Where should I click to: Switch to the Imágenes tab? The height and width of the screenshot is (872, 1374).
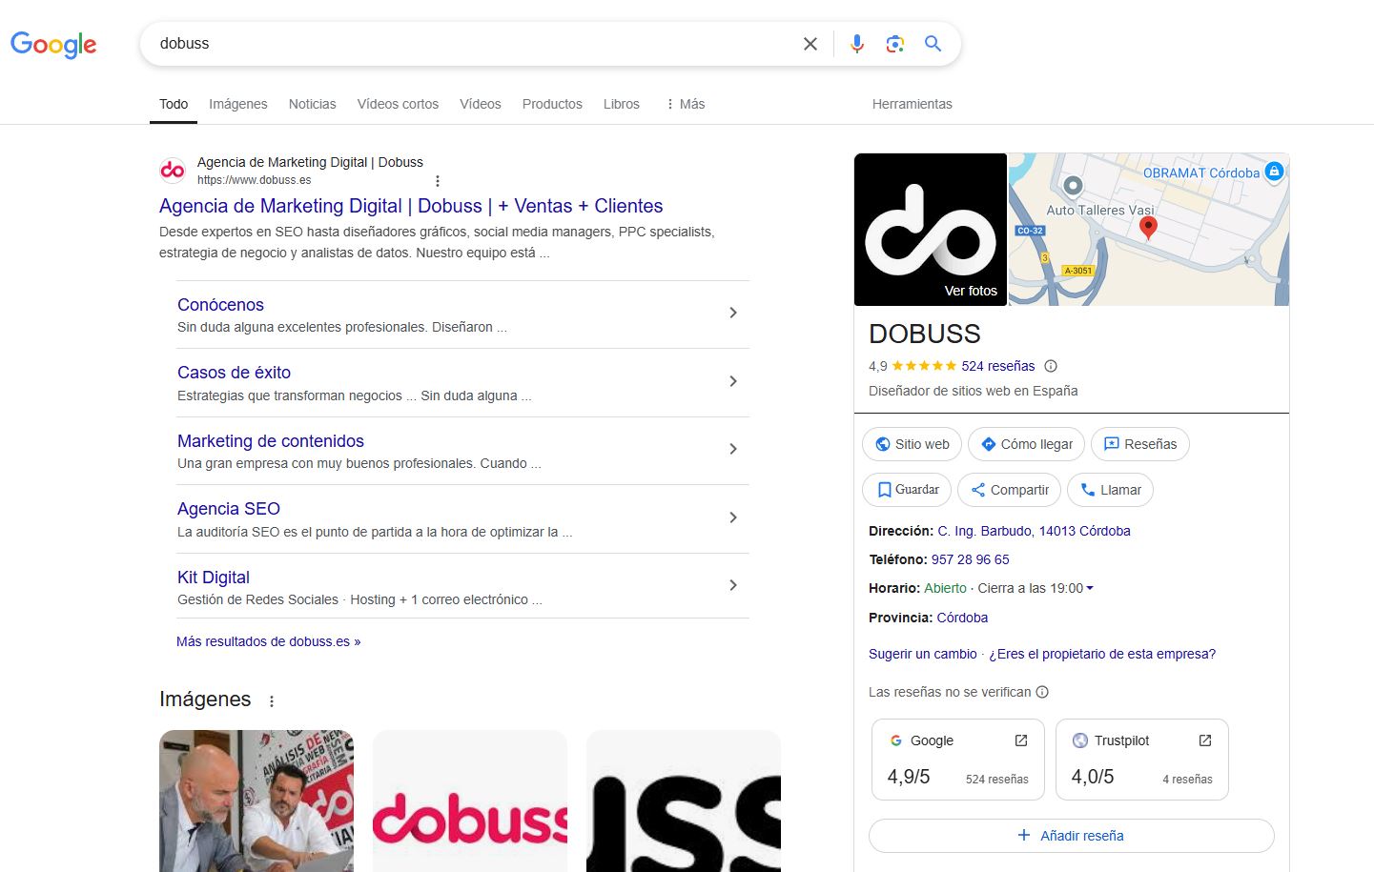pos(238,104)
